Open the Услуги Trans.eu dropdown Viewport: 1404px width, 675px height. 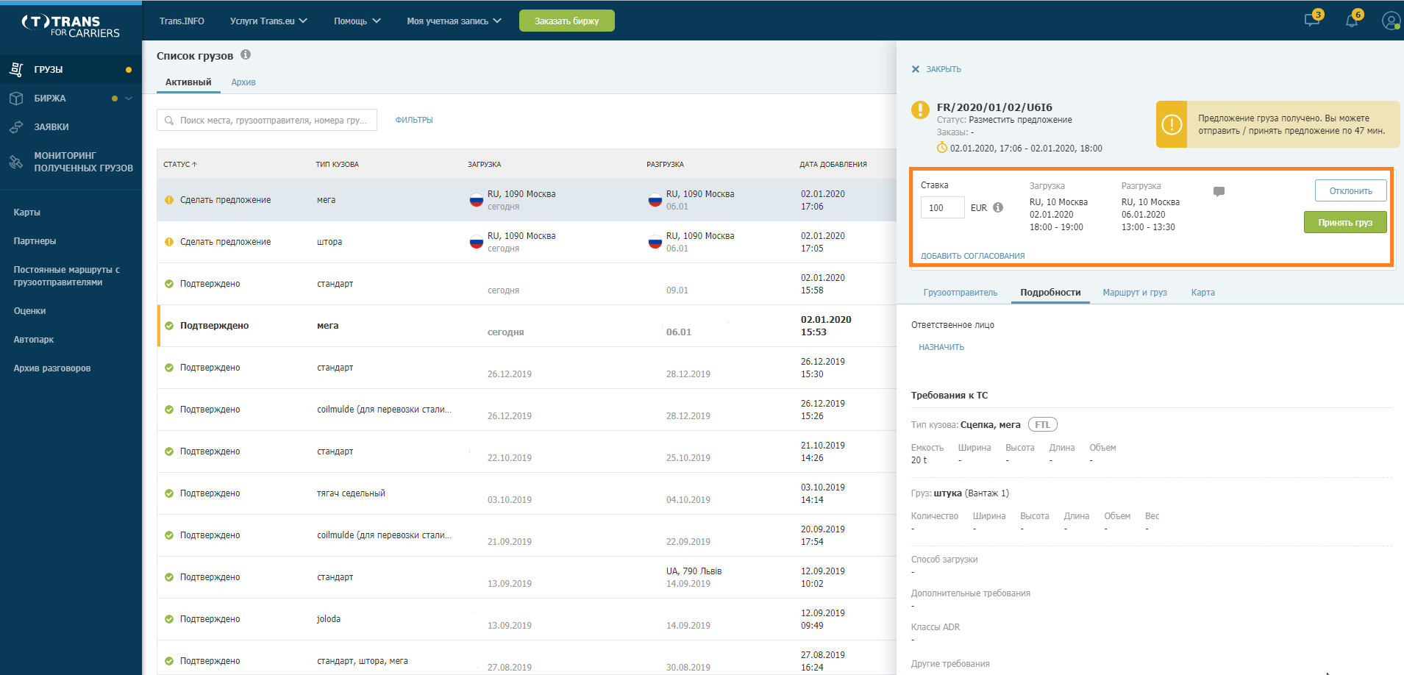[x=268, y=21]
